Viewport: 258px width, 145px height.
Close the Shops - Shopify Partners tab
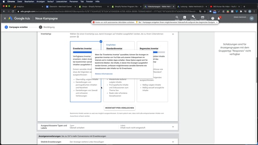point(108,6)
